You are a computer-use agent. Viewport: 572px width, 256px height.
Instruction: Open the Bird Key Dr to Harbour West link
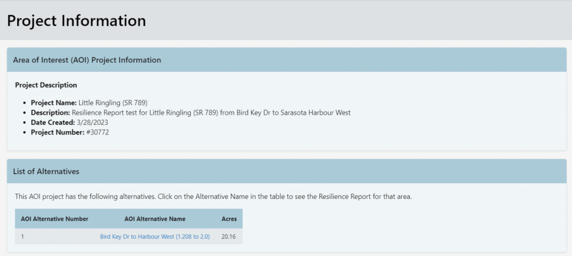tap(155, 236)
